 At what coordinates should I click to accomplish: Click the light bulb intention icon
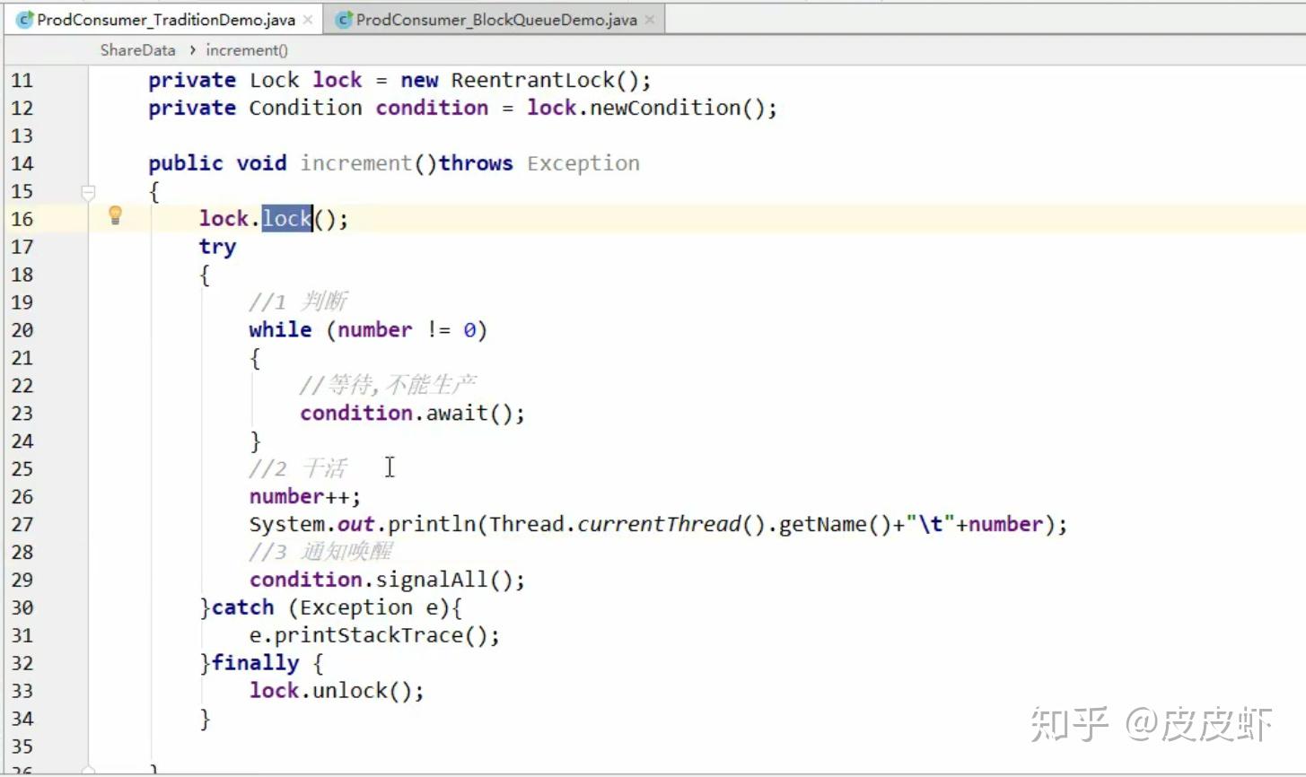[x=115, y=215]
